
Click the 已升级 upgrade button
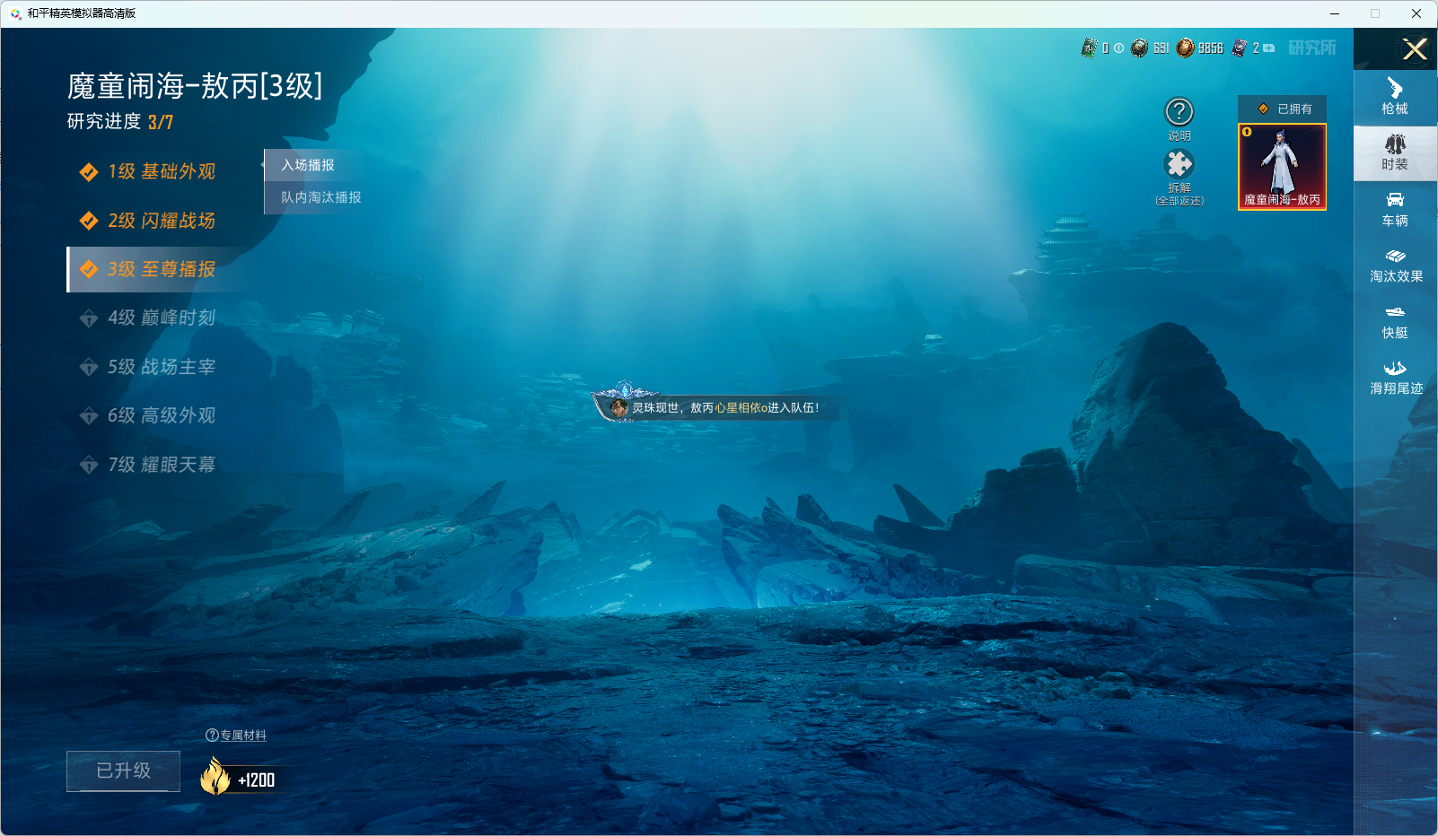(123, 771)
